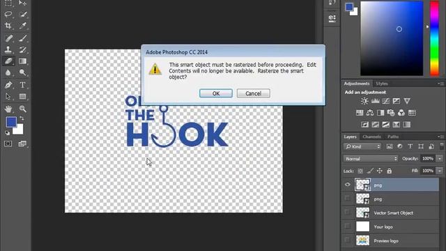This screenshot has width=446, height=251.
Task: Open the layer filter Kind dropdown
Action: [362, 146]
